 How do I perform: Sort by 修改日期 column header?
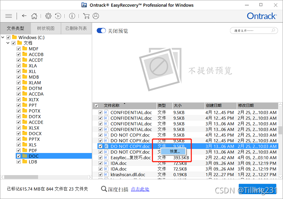[x=258, y=105]
